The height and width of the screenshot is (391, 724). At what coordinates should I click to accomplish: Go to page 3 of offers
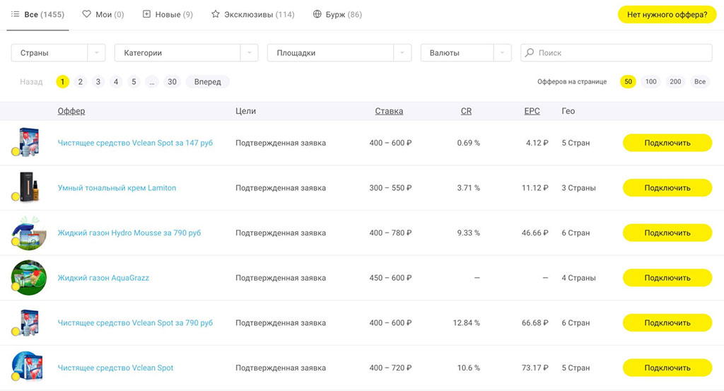click(x=98, y=82)
